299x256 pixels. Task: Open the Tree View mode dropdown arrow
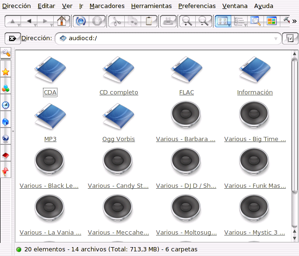point(246,25)
